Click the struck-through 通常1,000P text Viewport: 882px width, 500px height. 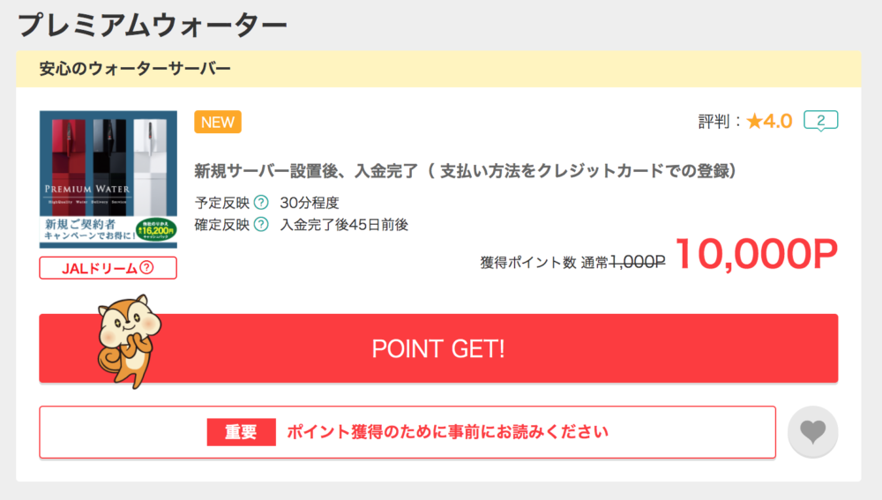point(623,262)
